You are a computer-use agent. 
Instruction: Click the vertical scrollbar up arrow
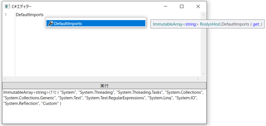203,15
